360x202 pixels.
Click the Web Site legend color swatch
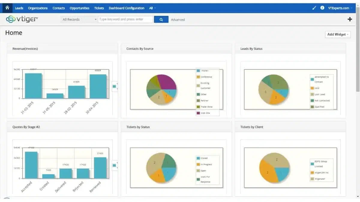(x=198, y=113)
